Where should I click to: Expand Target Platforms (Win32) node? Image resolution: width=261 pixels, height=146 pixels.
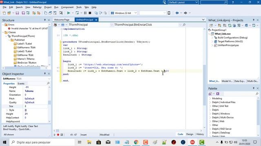coord(212,41)
